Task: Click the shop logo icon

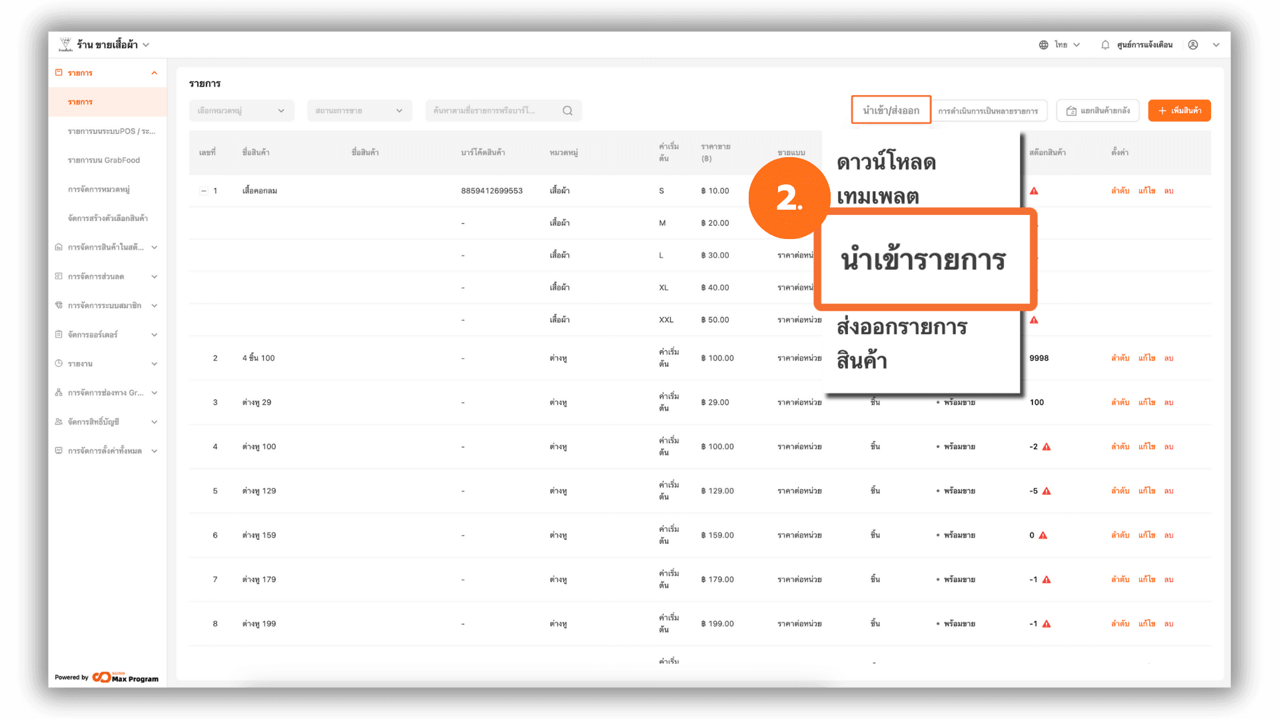Action: pyautogui.click(x=65, y=45)
